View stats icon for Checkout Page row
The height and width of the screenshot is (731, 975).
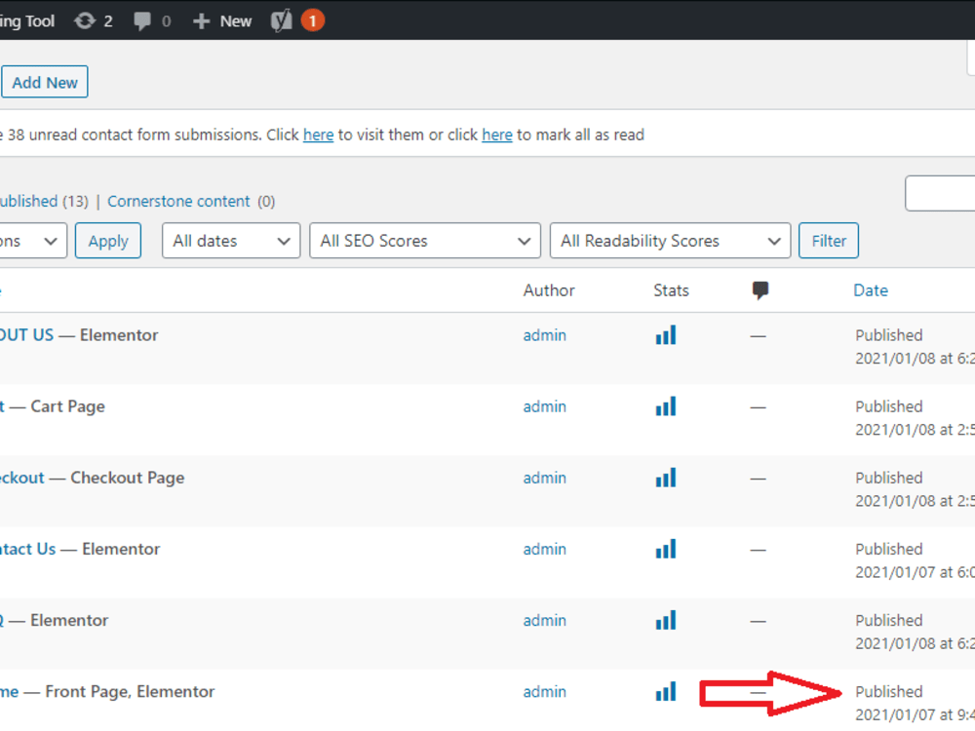point(665,478)
